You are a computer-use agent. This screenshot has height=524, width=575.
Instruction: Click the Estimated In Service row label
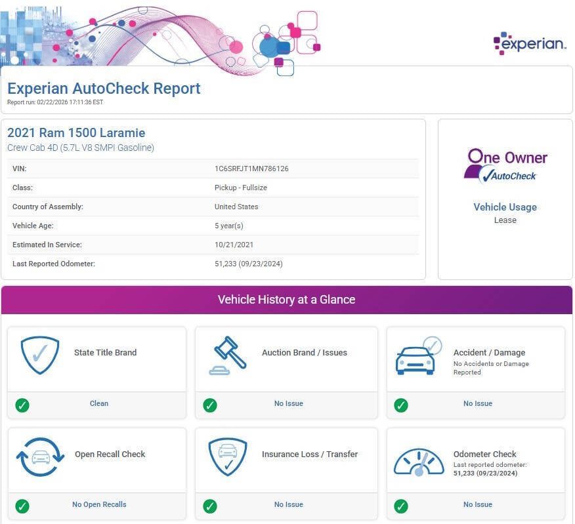47,245
